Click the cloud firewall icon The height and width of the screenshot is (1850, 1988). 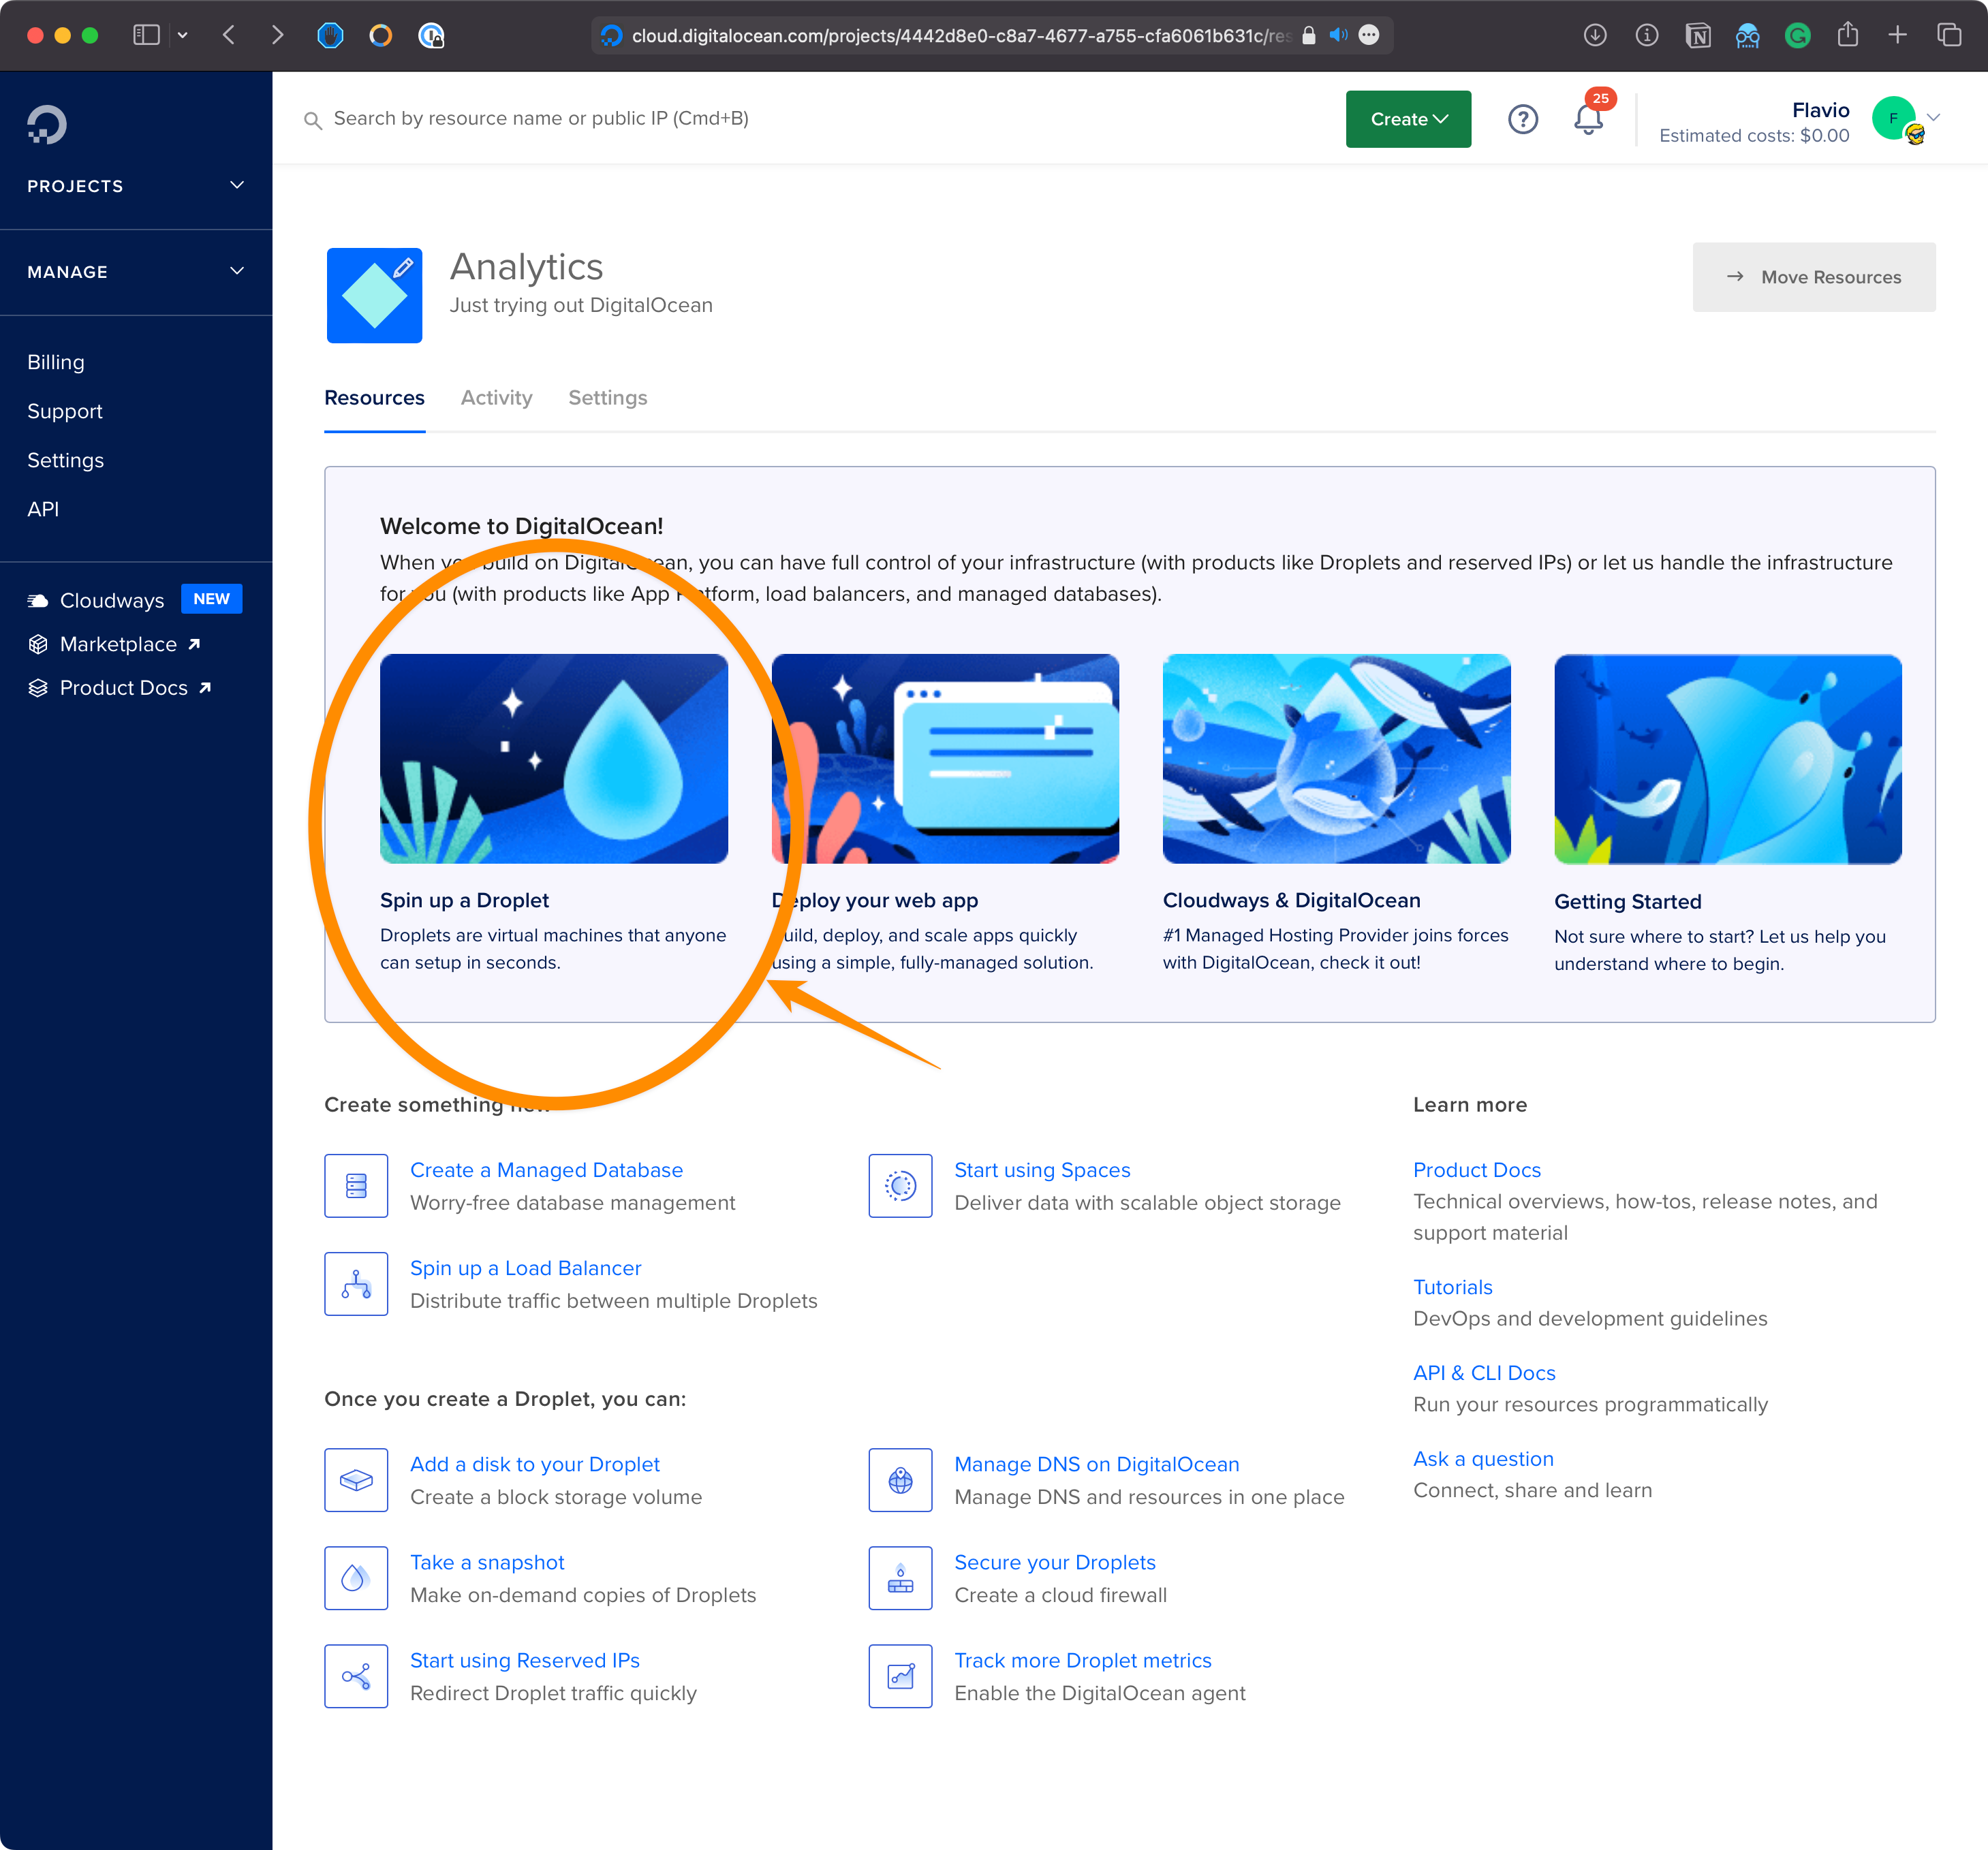click(x=900, y=1577)
